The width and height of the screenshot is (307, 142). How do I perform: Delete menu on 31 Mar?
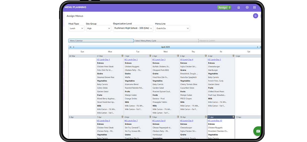(122, 56)
